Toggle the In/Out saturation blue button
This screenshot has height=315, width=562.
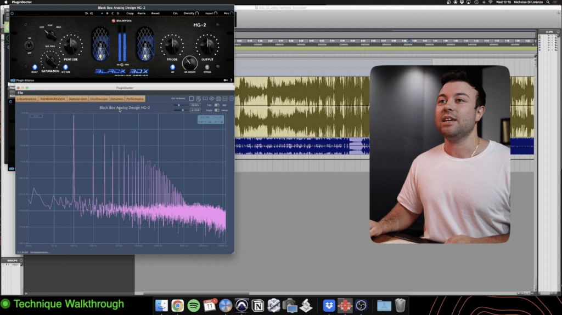coord(35,67)
